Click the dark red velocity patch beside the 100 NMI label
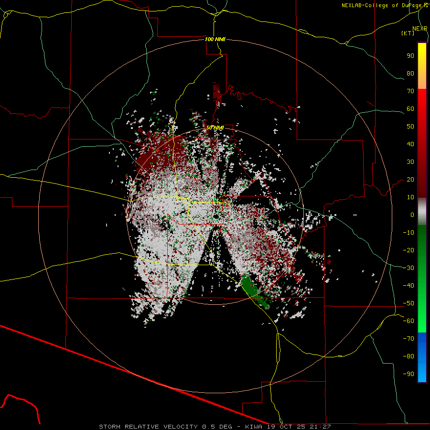This screenshot has width=430, height=430. pyautogui.click(x=217, y=93)
